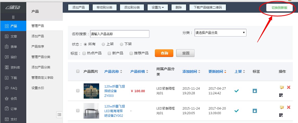Click the orange 查询 search button
Viewport: 298px width, 123px height.
(x=164, y=53)
